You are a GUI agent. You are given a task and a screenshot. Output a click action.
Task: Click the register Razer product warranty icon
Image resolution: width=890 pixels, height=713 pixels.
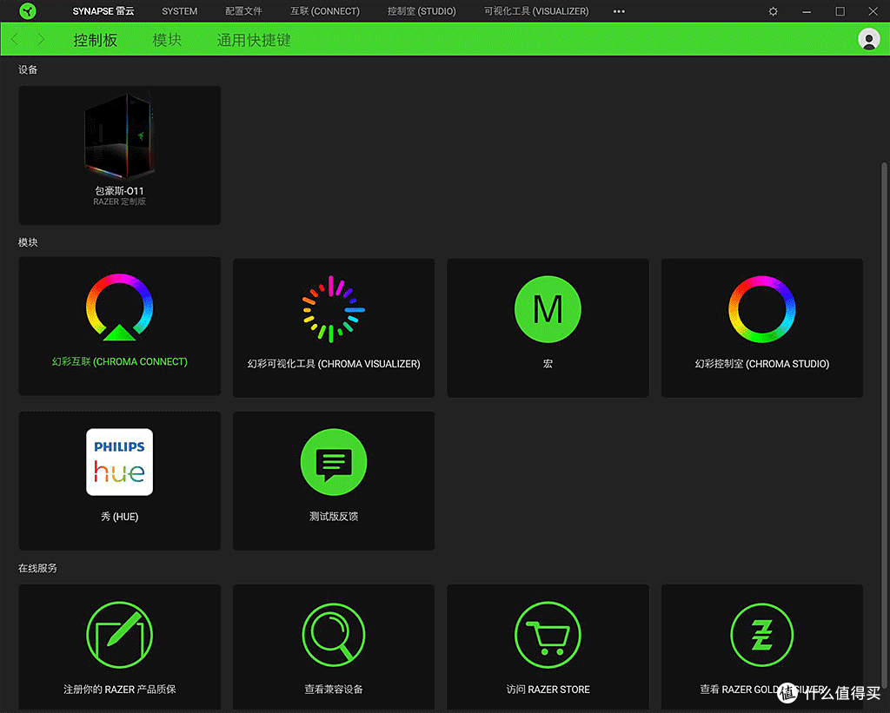click(119, 635)
